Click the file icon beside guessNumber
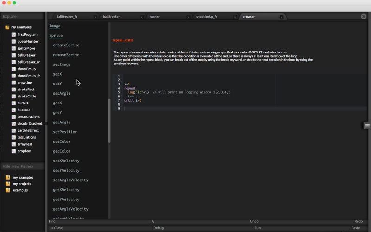This screenshot has width=371, height=232. click(14, 41)
